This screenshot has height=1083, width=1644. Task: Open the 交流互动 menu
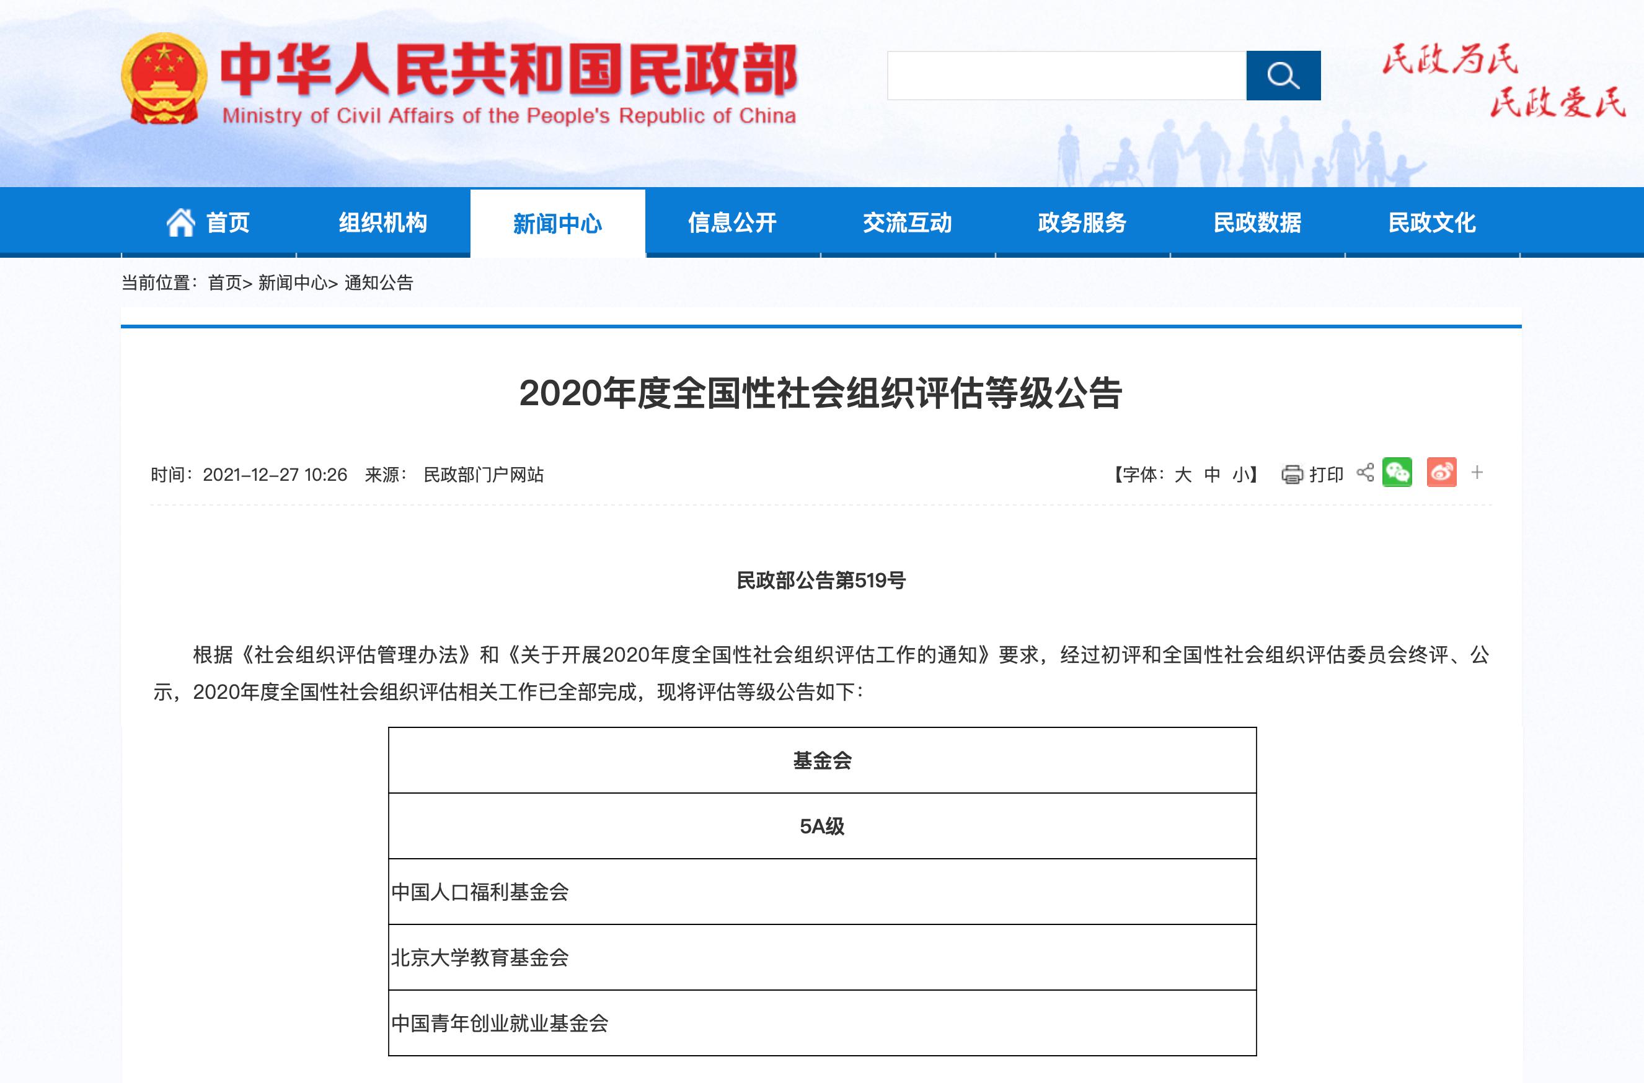(908, 223)
